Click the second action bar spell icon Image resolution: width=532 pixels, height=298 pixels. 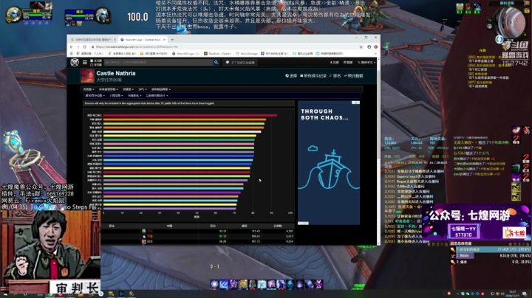pyautogui.click(x=224, y=284)
